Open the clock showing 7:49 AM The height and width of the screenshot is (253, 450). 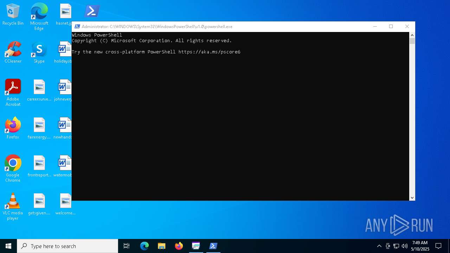coord(420,246)
